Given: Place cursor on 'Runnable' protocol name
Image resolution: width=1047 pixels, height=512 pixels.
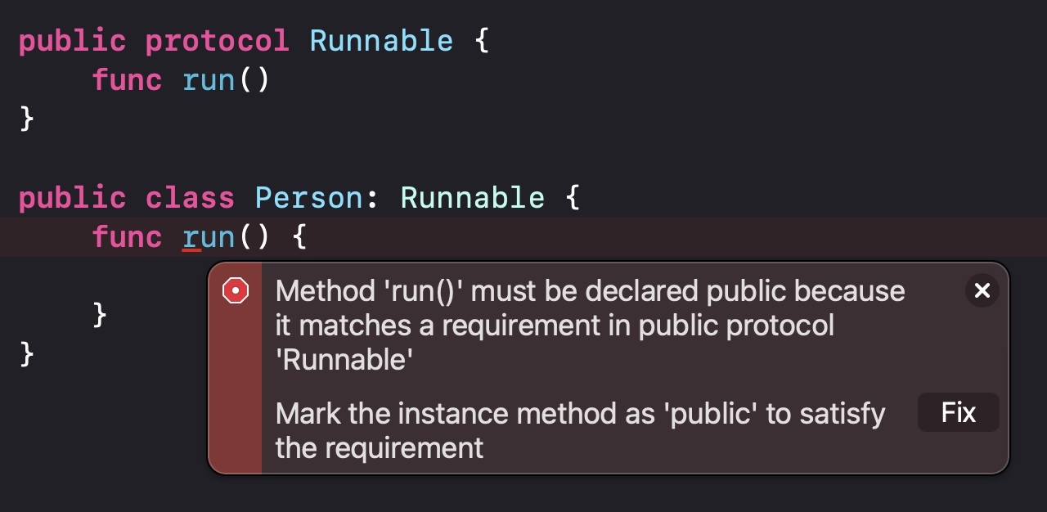Looking at the screenshot, I should 381,41.
